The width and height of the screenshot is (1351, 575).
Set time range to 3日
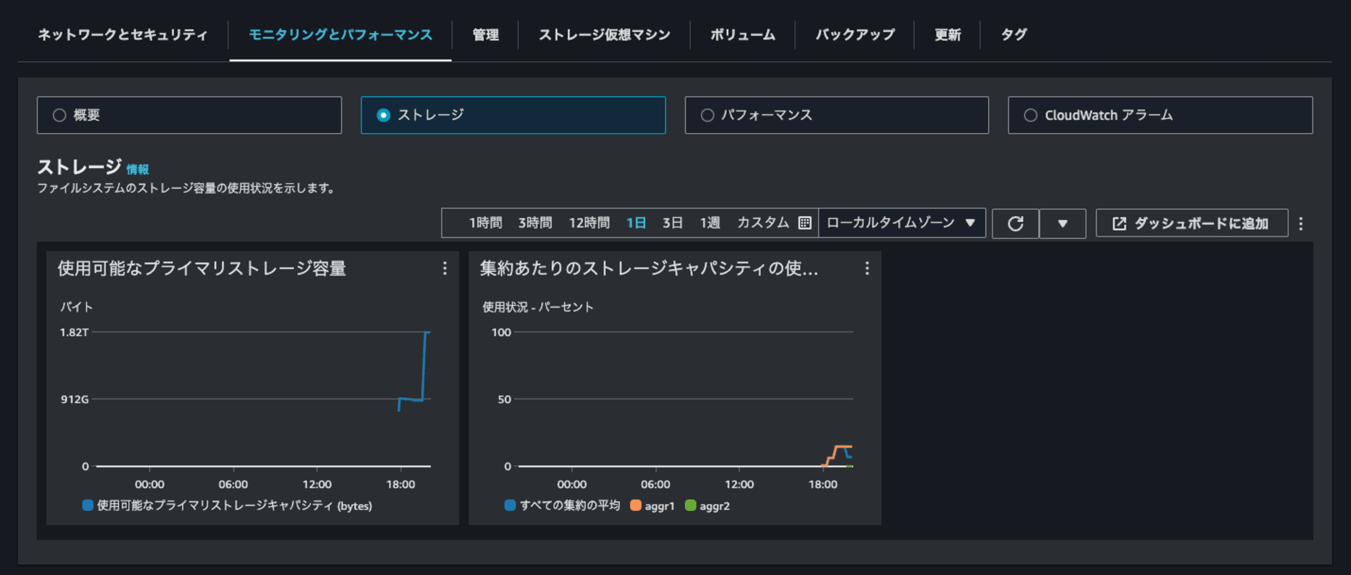click(x=672, y=223)
